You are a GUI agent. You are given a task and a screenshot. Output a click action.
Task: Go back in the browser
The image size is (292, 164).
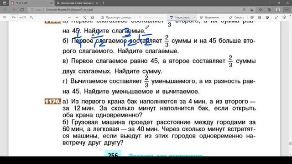tap(5, 10)
